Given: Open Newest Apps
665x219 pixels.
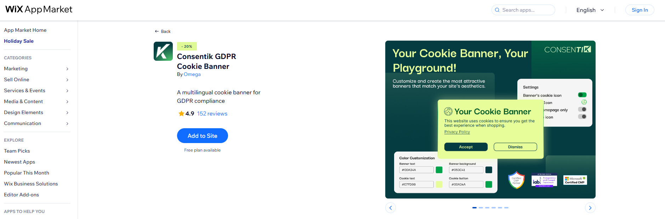Looking at the screenshot, I should (19, 162).
